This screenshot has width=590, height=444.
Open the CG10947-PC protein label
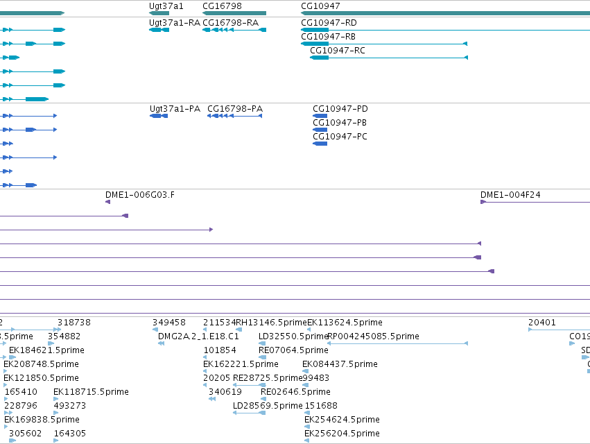click(x=340, y=137)
